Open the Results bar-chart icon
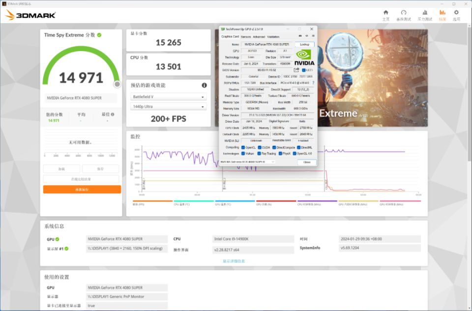The image size is (472, 311). [x=442, y=13]
